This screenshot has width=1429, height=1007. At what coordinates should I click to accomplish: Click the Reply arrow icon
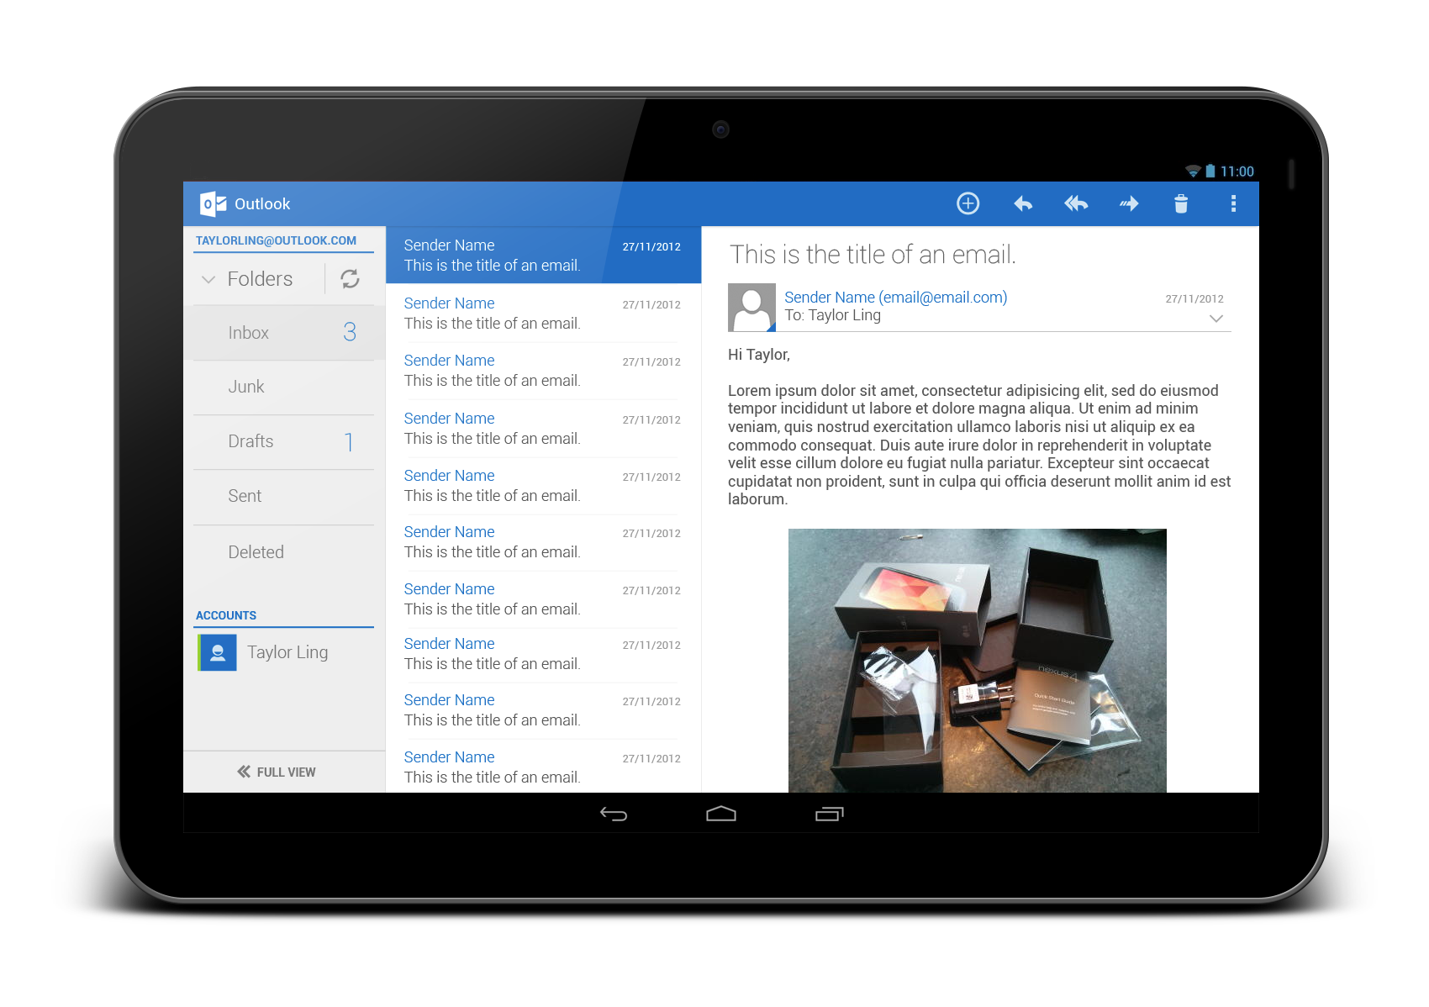click(1022, 203)
